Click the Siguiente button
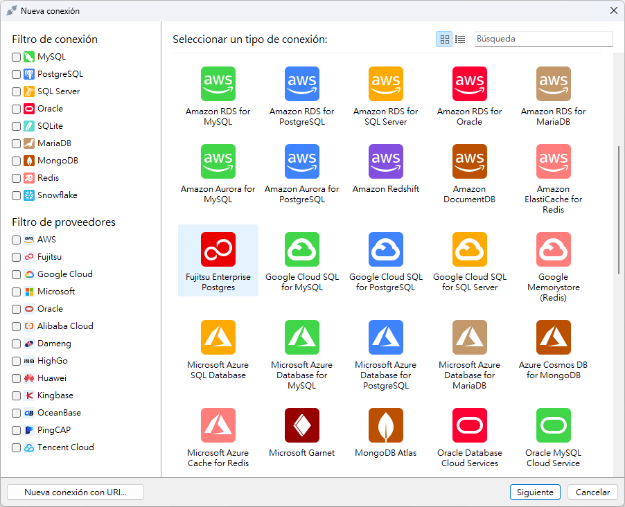This screenshot has height=507, width=625. tap(535, 492)
